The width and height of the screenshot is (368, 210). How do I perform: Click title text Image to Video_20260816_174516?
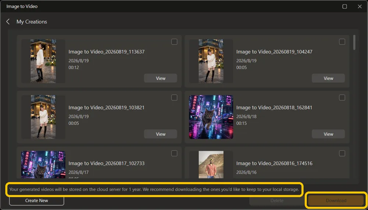274,163
